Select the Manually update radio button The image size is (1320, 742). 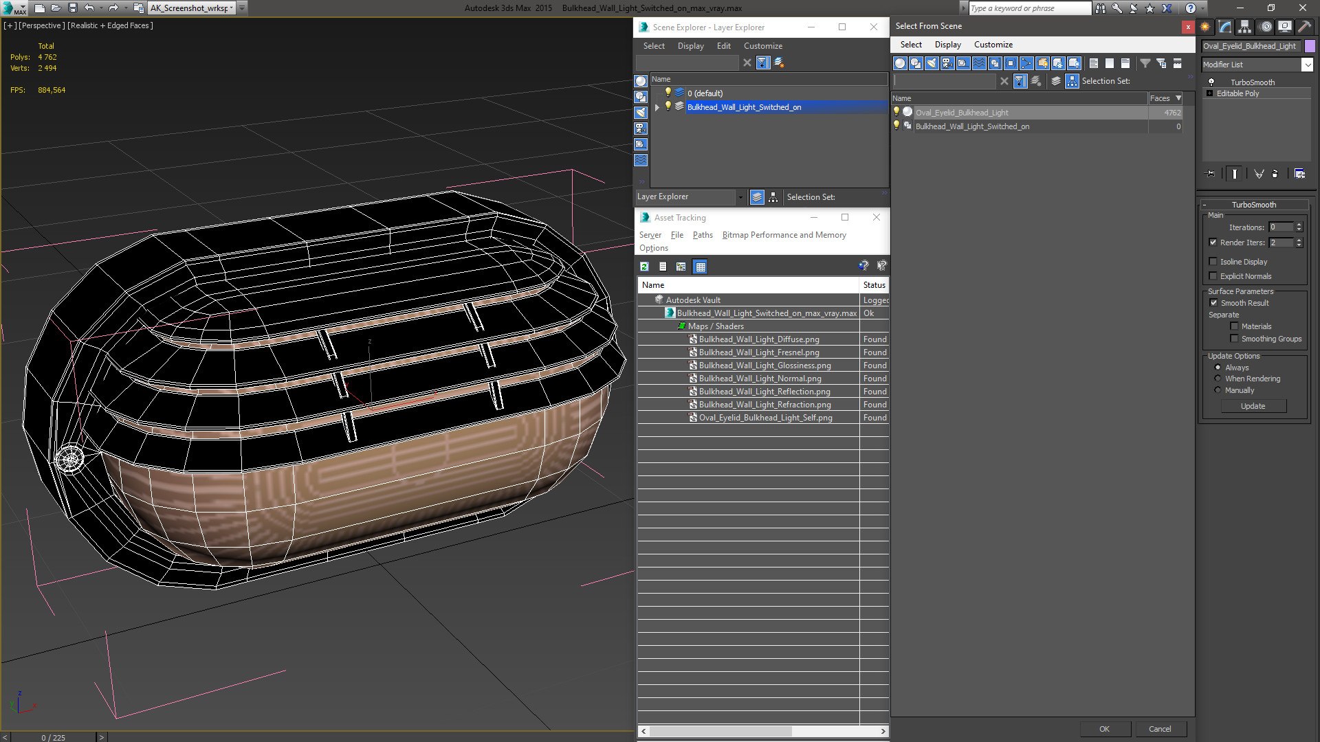[x=1218, y=390]
